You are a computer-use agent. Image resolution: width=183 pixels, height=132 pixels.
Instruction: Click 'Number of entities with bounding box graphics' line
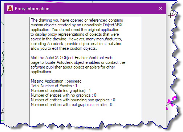pos(73,100)
